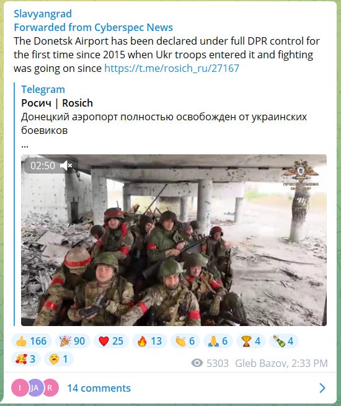The image size is (341, 406).
Task: Add a red heart reaction
Action: coord(111,341)
